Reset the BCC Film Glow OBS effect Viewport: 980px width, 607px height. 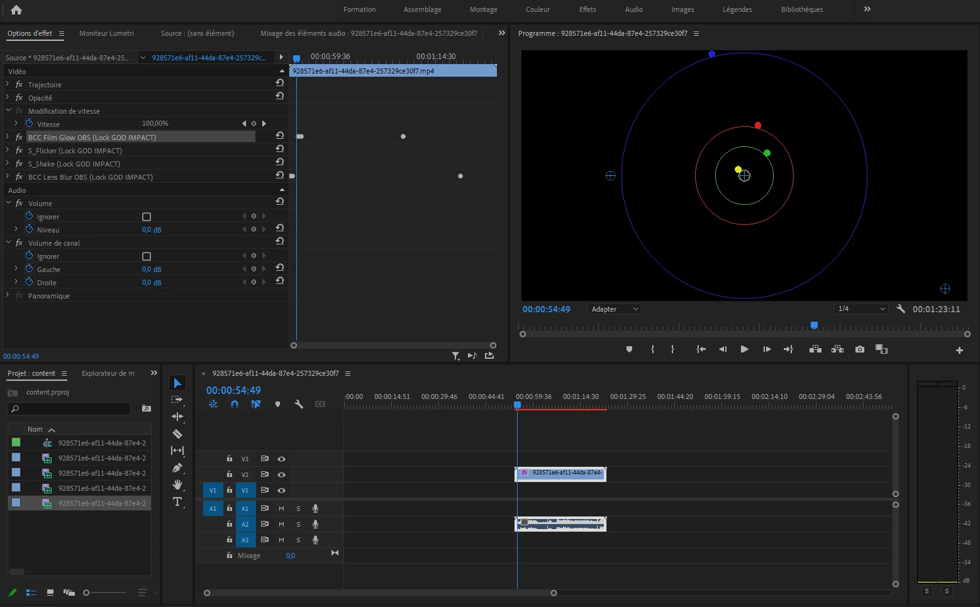(x=280, y=136)
